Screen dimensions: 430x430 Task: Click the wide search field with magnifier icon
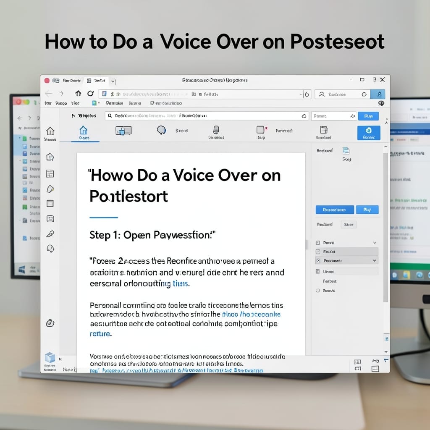(207, 116)
